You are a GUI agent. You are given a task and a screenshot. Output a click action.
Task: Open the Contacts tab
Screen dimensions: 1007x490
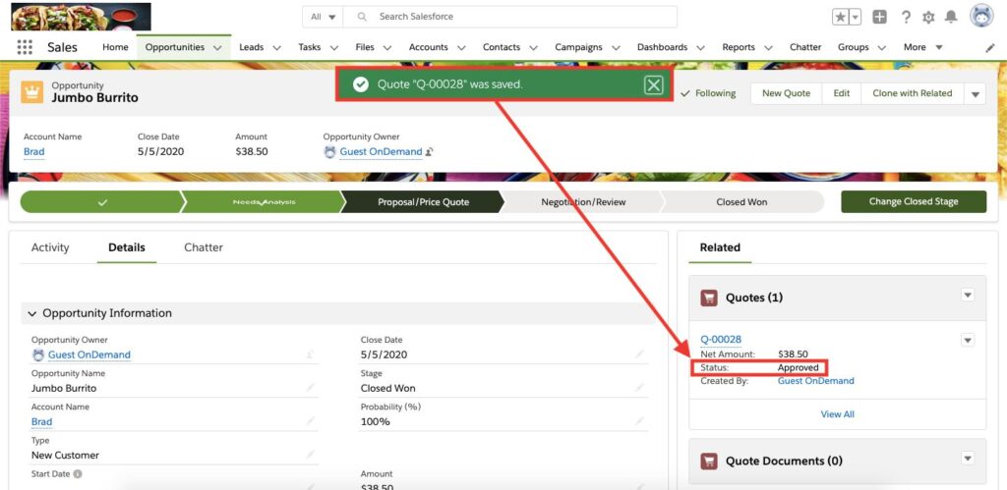coord(502,47)
